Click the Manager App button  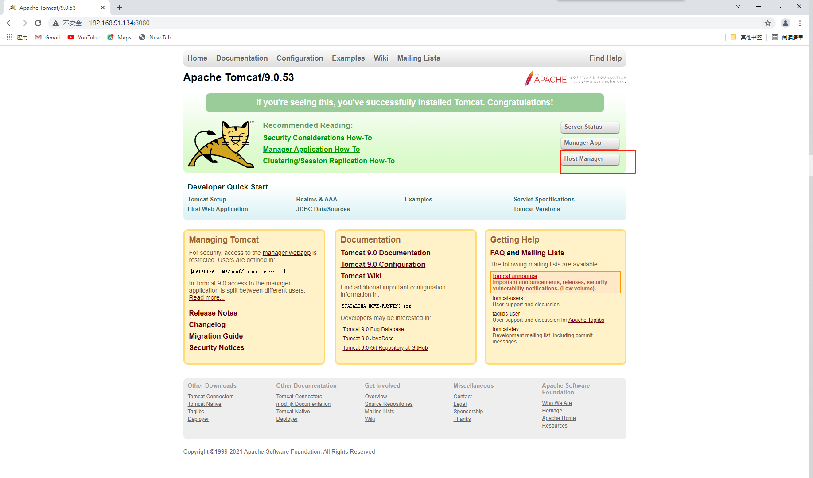590,143
